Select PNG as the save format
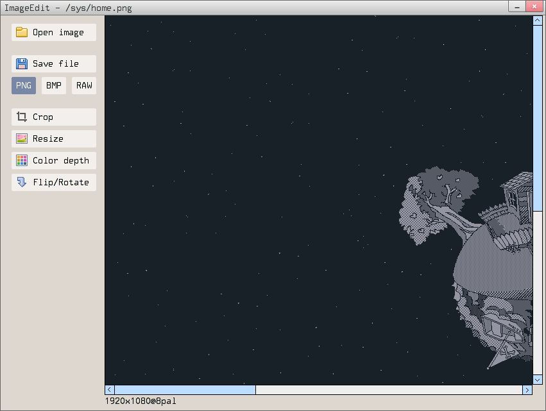 tap(24, 86)
